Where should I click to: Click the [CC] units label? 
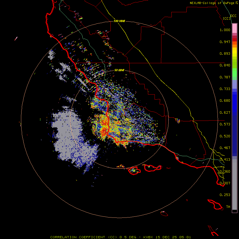point(227,18)
